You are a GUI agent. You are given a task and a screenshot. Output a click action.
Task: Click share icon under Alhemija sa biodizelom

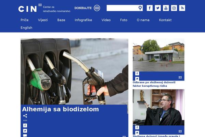click(x=25, y=116)
